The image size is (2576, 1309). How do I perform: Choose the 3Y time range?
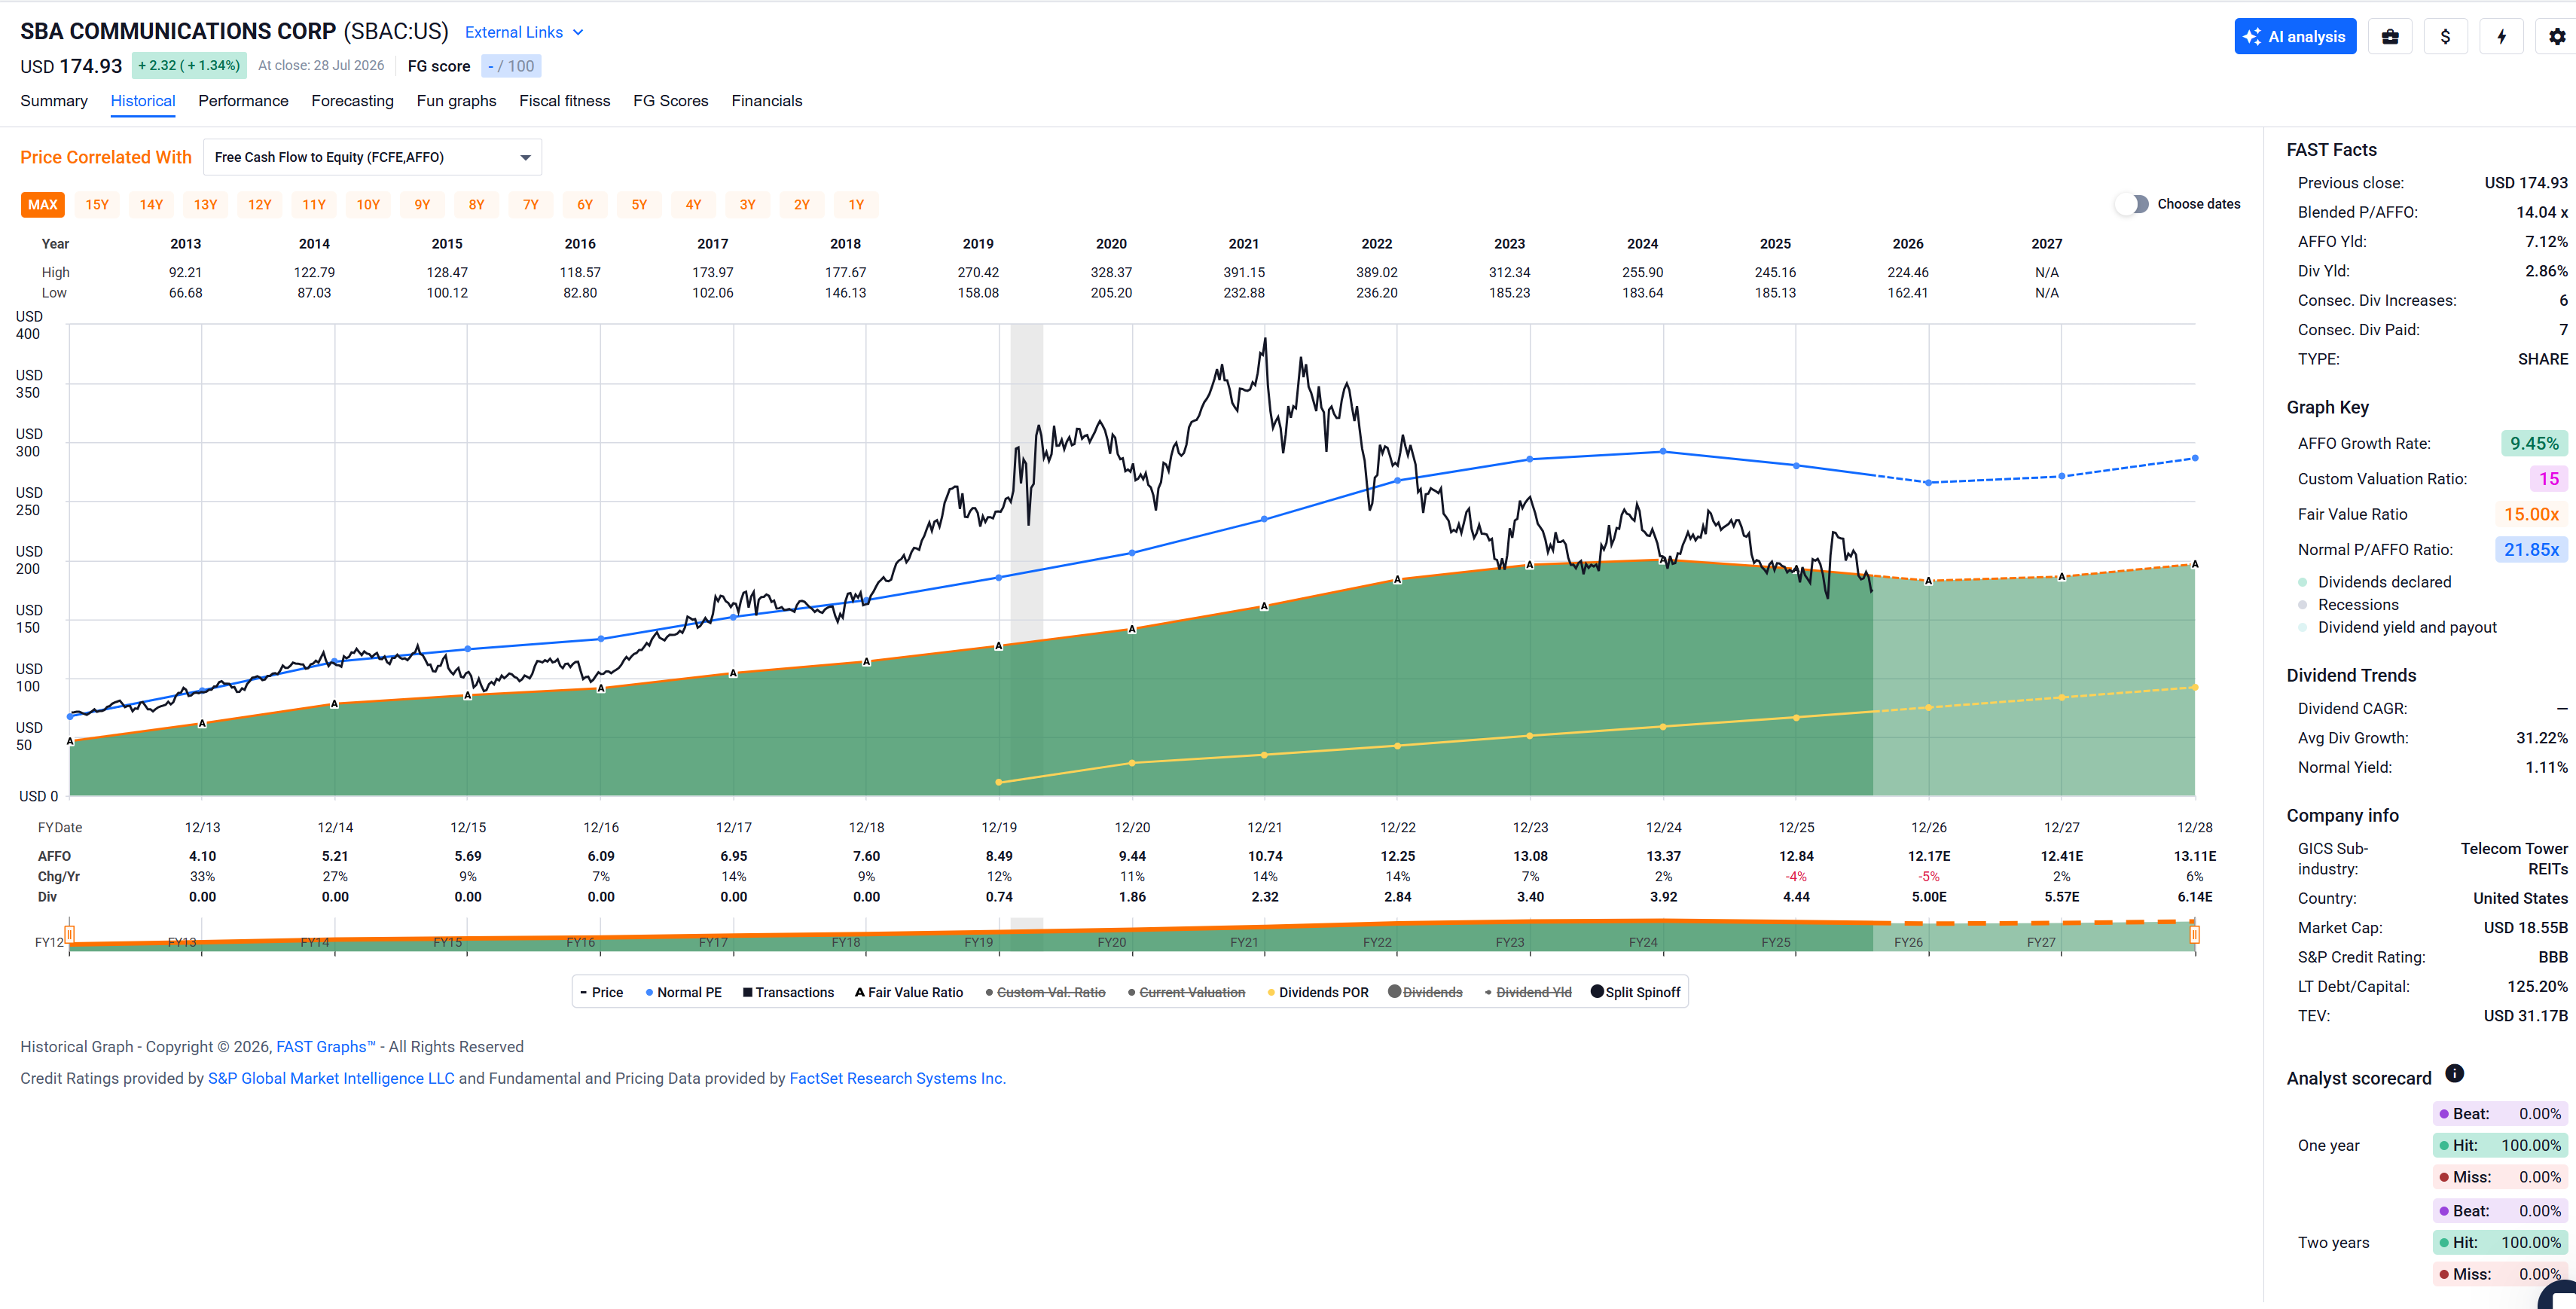748,205
